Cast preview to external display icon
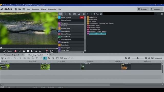Screen dimensions: 164x92 pos(47,51)
